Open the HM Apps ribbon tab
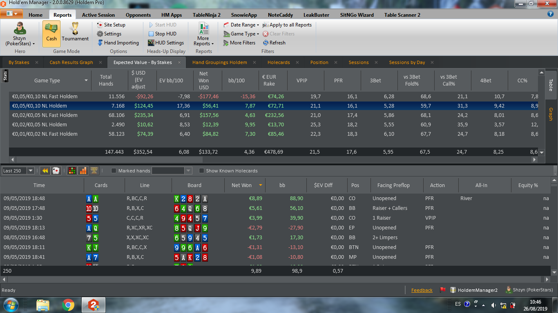Screen dimensions: 558x313 click(172, 15)
